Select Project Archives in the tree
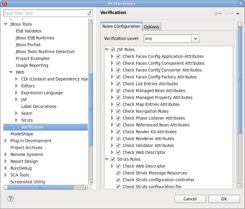This screenshot has height=209, width=245. pos(26,148)
